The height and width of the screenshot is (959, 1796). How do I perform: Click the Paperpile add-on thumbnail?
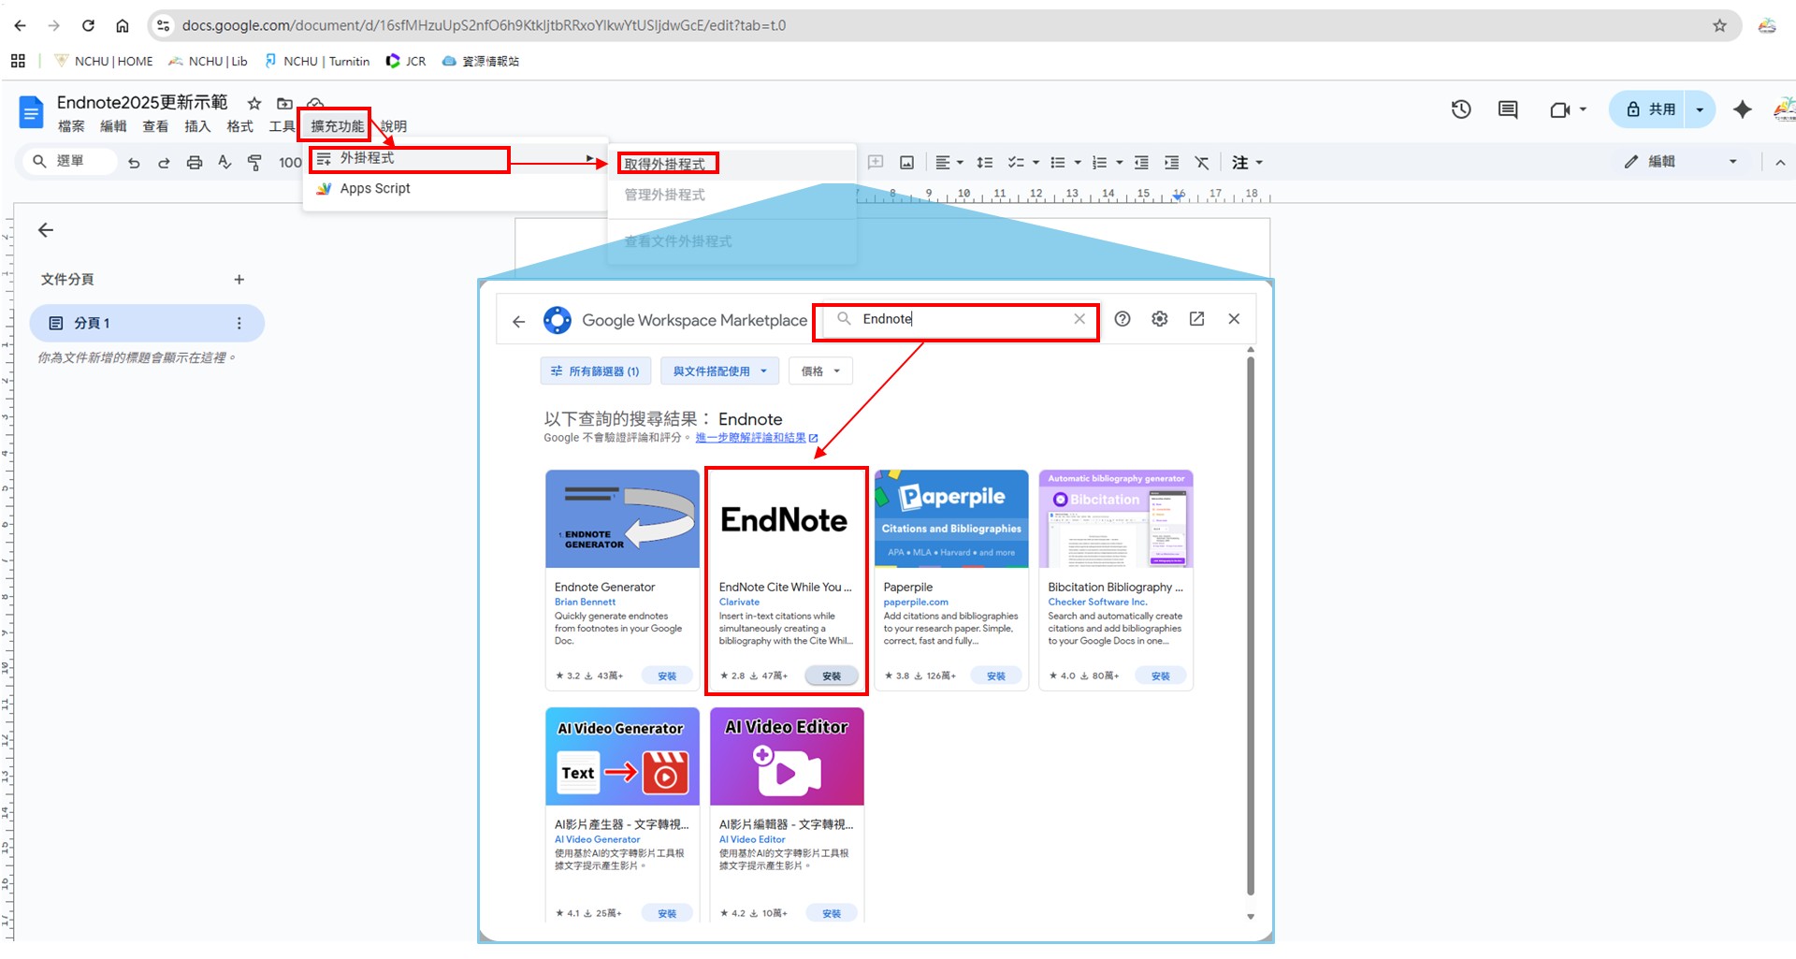[951, 519]
